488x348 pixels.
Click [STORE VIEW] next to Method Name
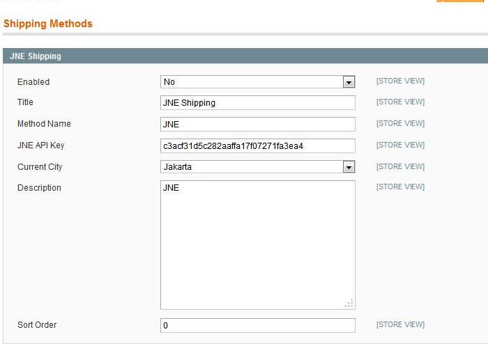(400, 124)
